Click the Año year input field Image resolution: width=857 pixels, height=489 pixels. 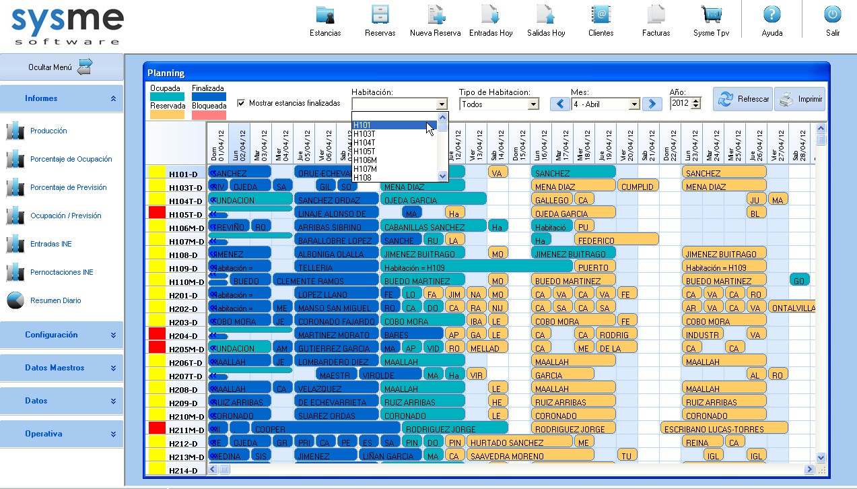point(681,104)
